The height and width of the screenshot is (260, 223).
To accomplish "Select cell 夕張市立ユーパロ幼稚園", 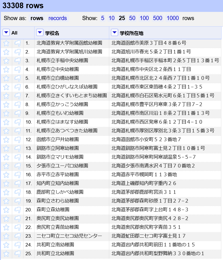I will coord(72,166).
